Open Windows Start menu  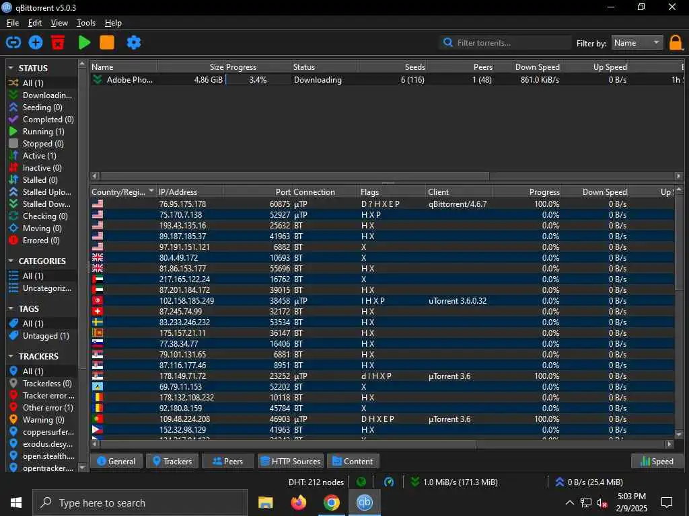(16, 503)
